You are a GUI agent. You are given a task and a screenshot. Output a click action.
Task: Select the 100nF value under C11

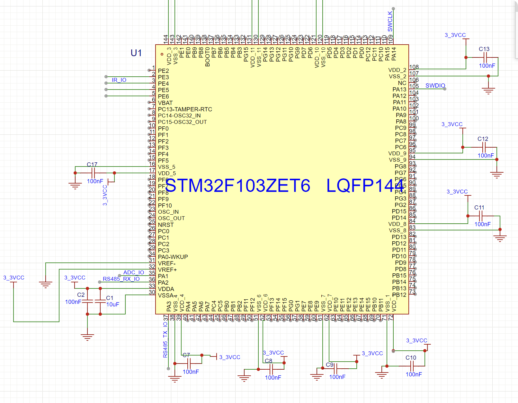point(483,224)
